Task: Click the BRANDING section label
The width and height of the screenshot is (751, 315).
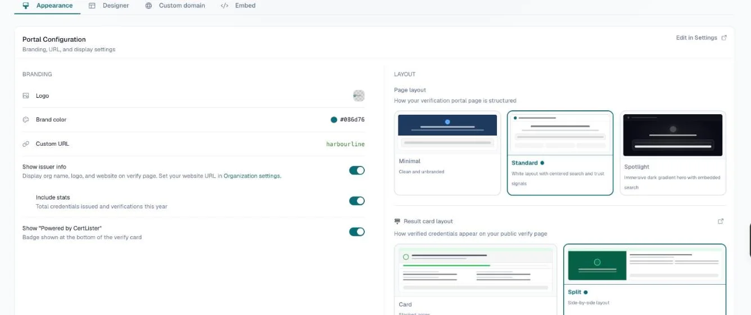Action: point(37,74)
